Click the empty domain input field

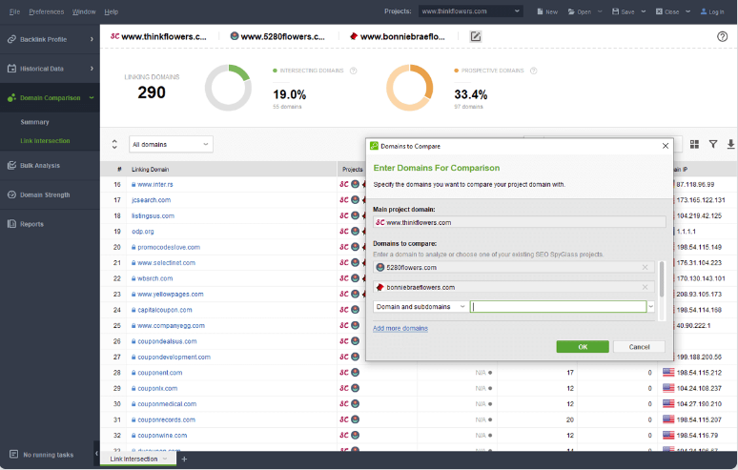[558, 307]
